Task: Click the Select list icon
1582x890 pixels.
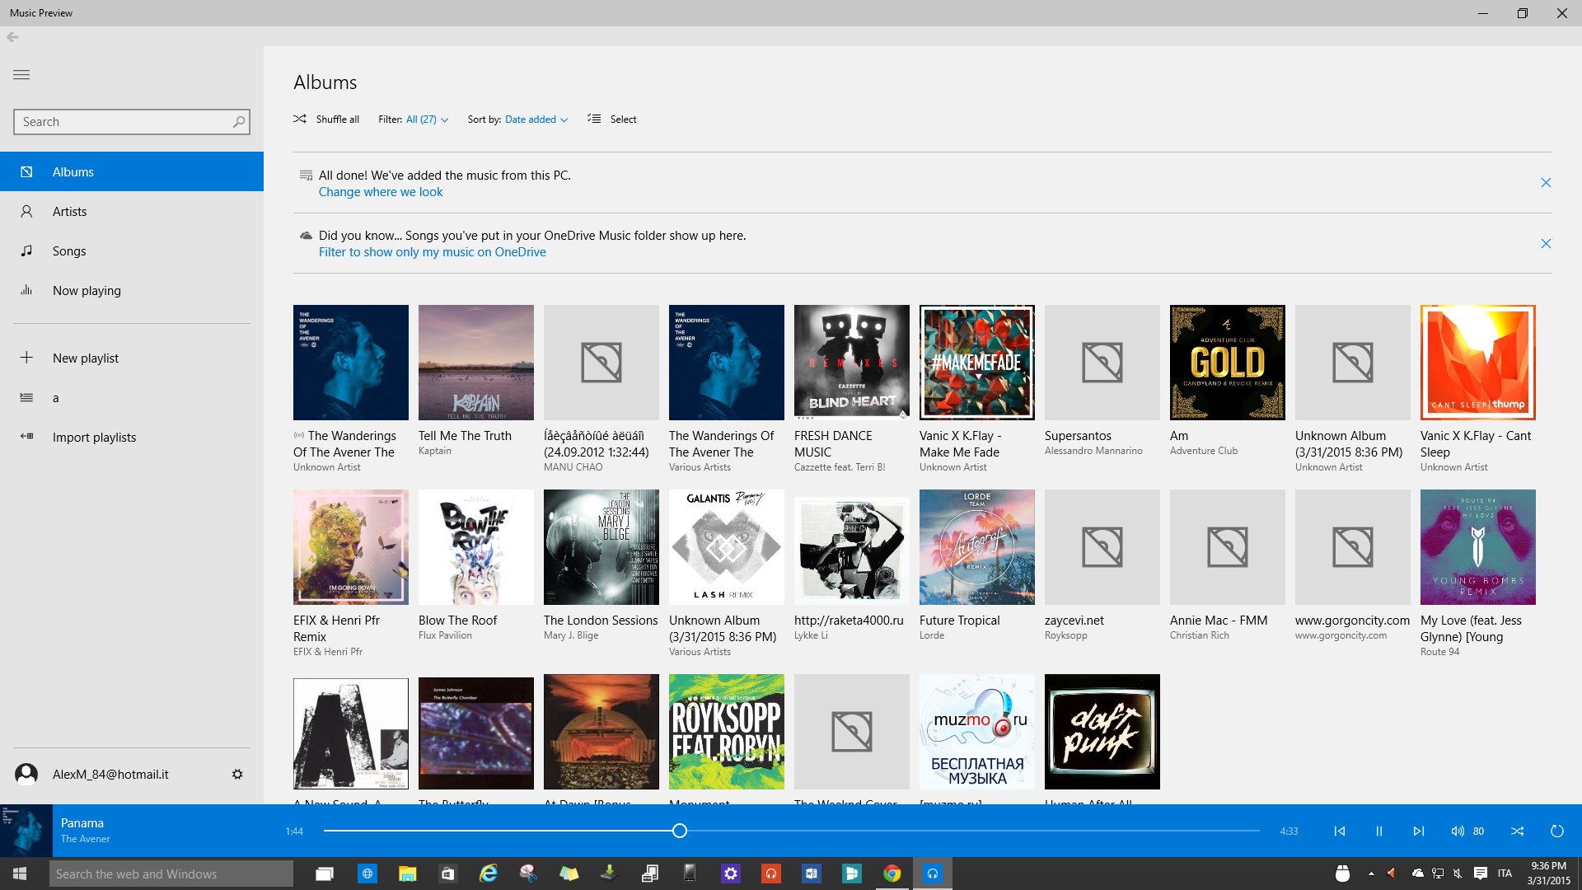Action: (x=594, y=119)
